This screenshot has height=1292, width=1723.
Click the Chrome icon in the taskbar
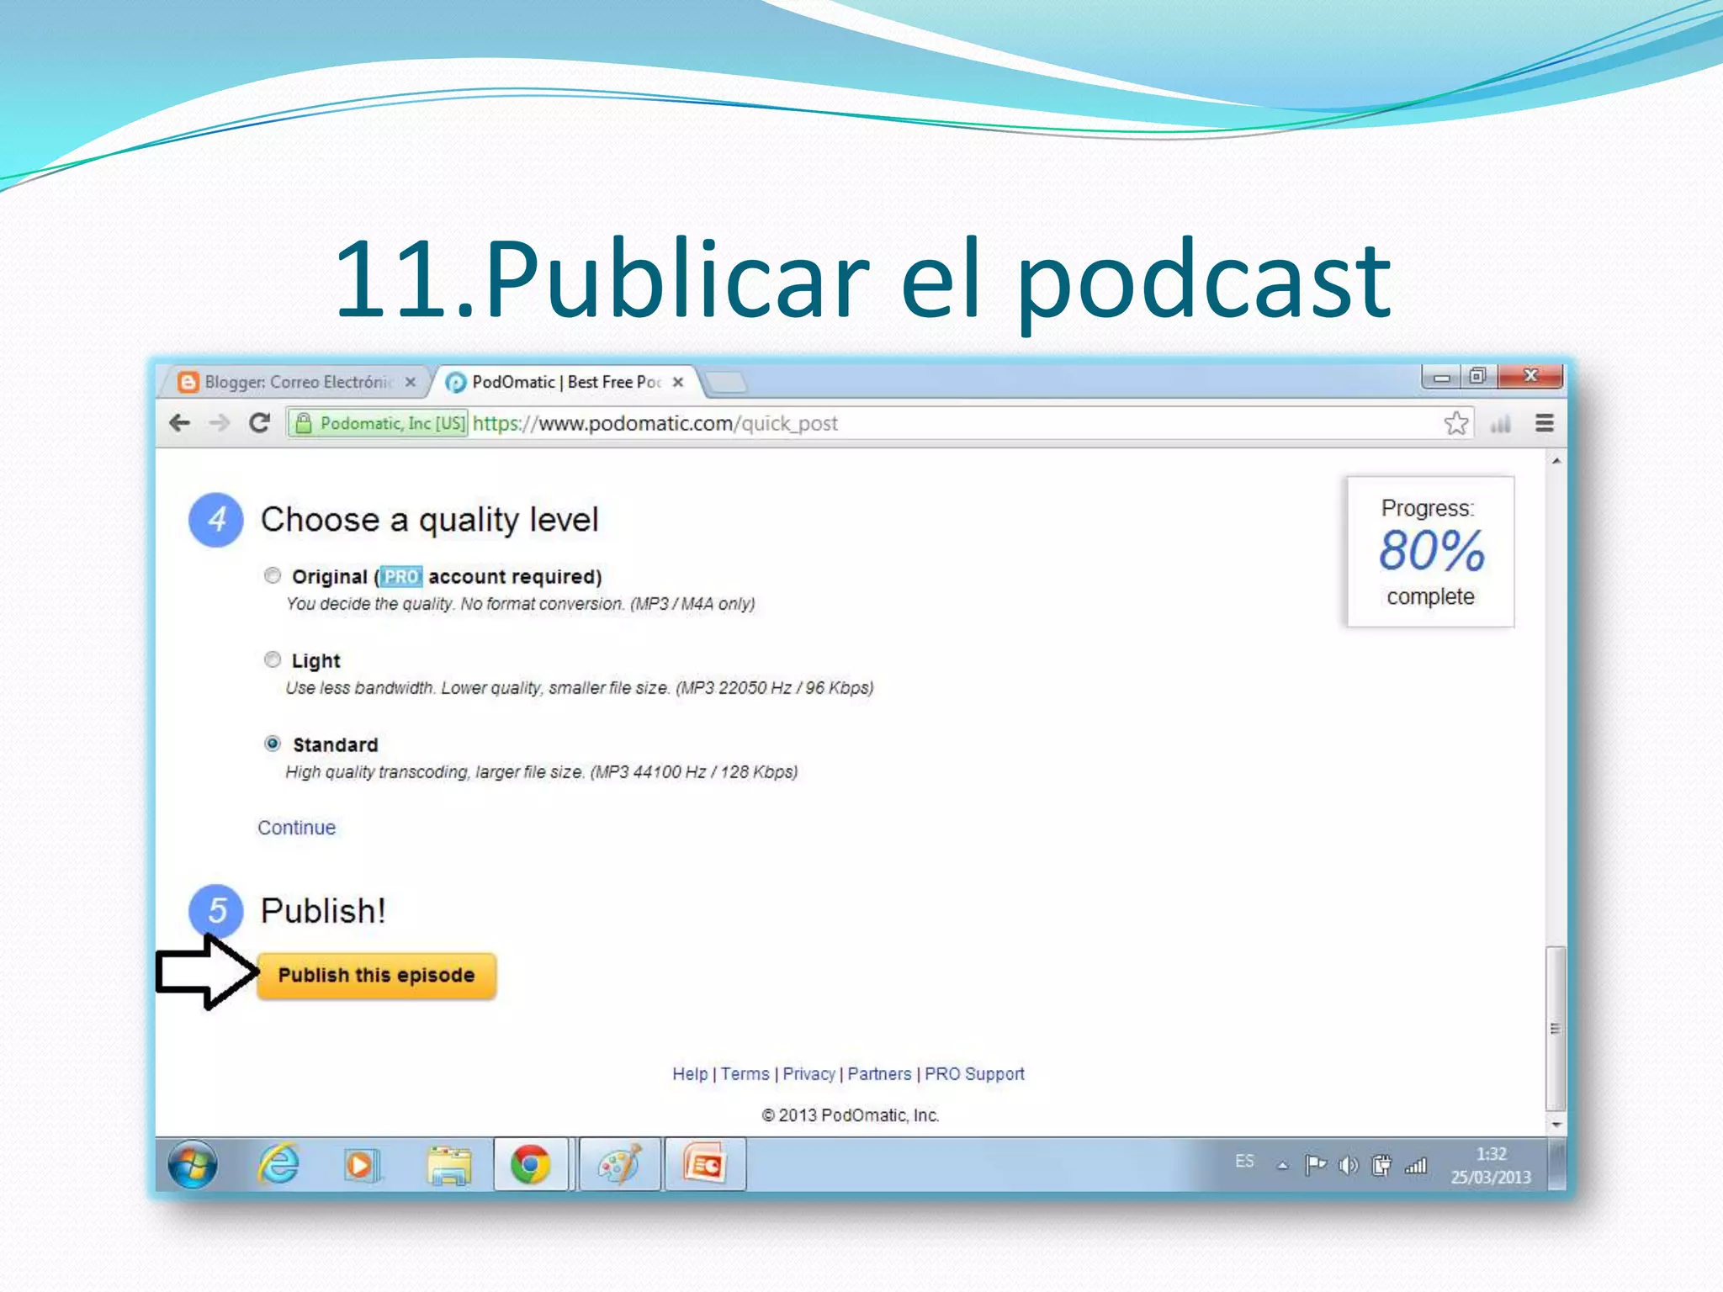(x=530, y=1165)
